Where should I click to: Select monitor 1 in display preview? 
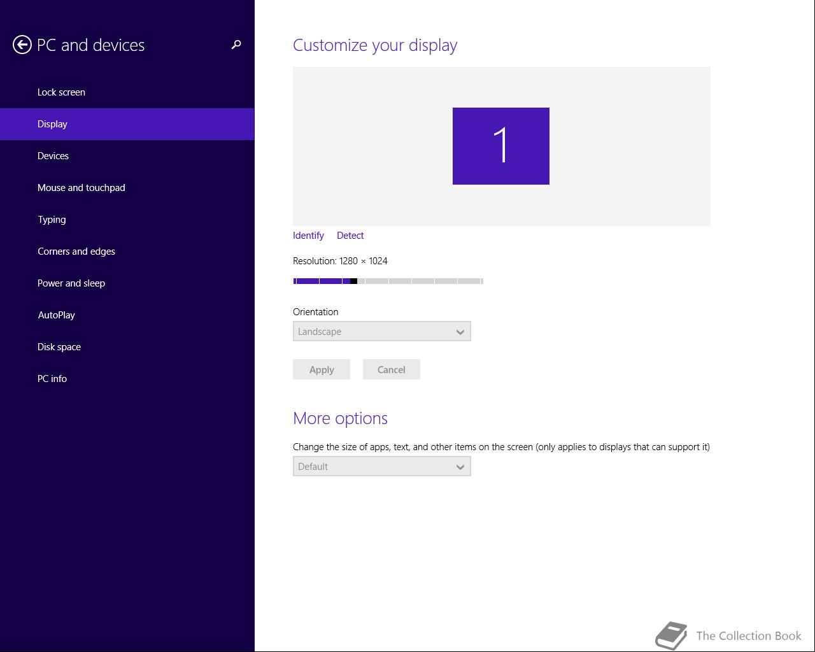pyautogui.click(x=501, y=146)
